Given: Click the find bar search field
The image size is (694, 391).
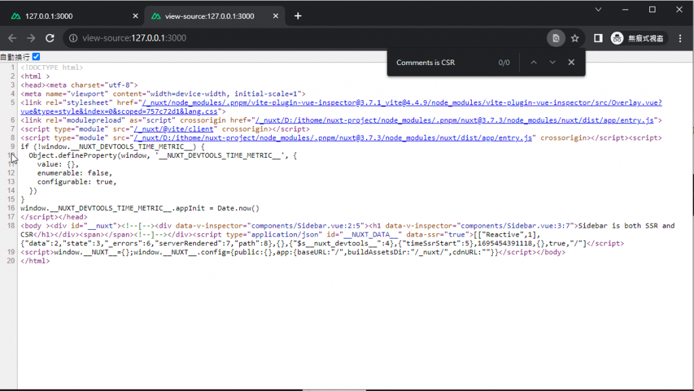Looking at the screenshot, I should click(x=443, y=63).
